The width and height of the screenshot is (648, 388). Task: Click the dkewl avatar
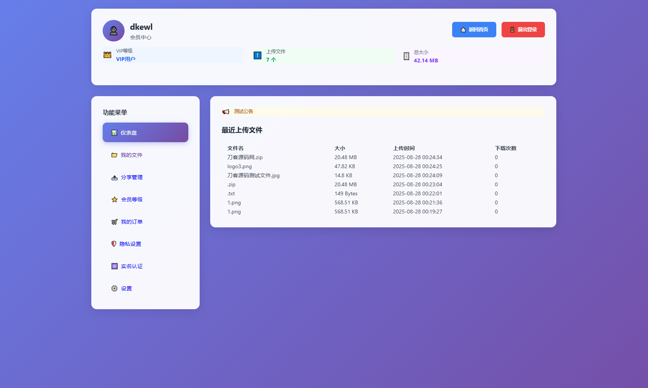click(x=113, y=31)
